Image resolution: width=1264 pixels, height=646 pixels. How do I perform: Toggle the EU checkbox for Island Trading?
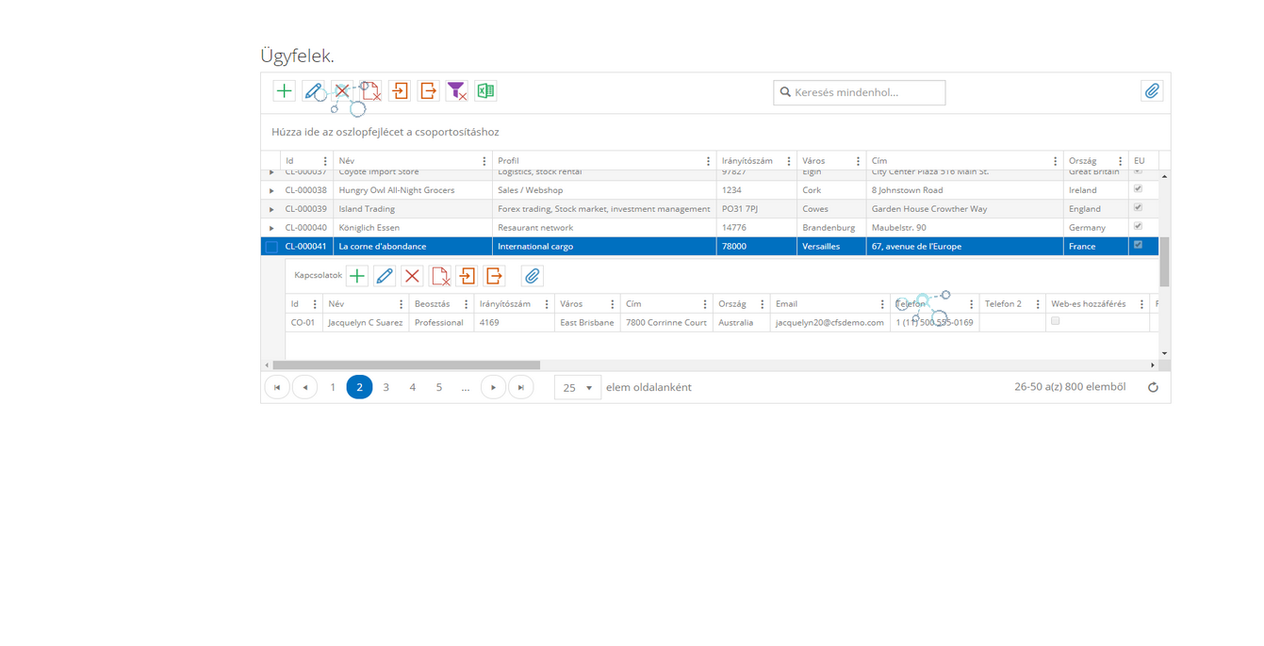1138,208
